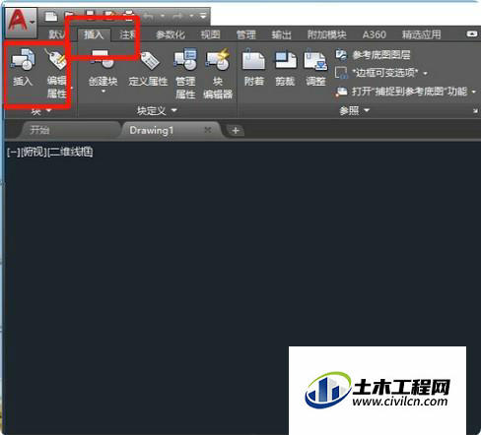Expand the 参照 panel title arrow
Viewport: 481px width, 435px height.
pyautogui.click(x=367, y=110)
